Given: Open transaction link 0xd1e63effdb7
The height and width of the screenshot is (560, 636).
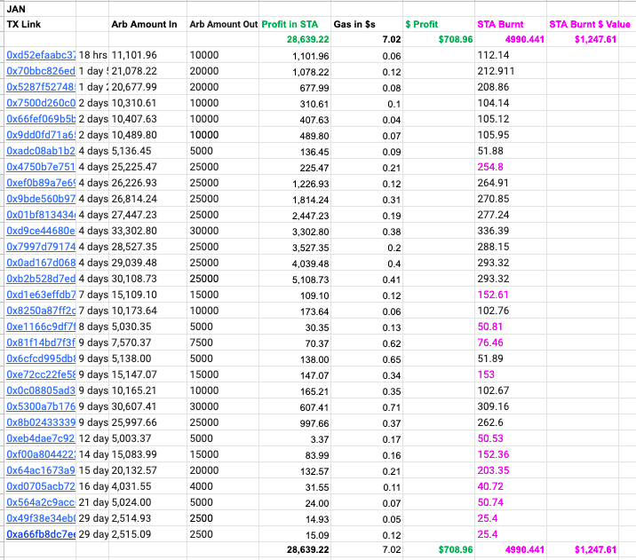Looking at the screenshot, I should coord(41,295).
